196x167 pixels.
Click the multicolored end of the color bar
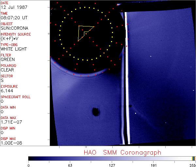[193, 158]
